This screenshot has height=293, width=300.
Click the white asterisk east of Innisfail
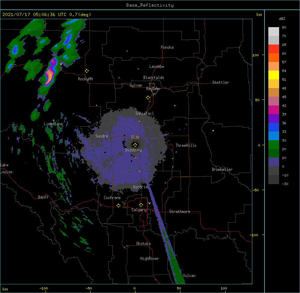[x=175, y=105]
